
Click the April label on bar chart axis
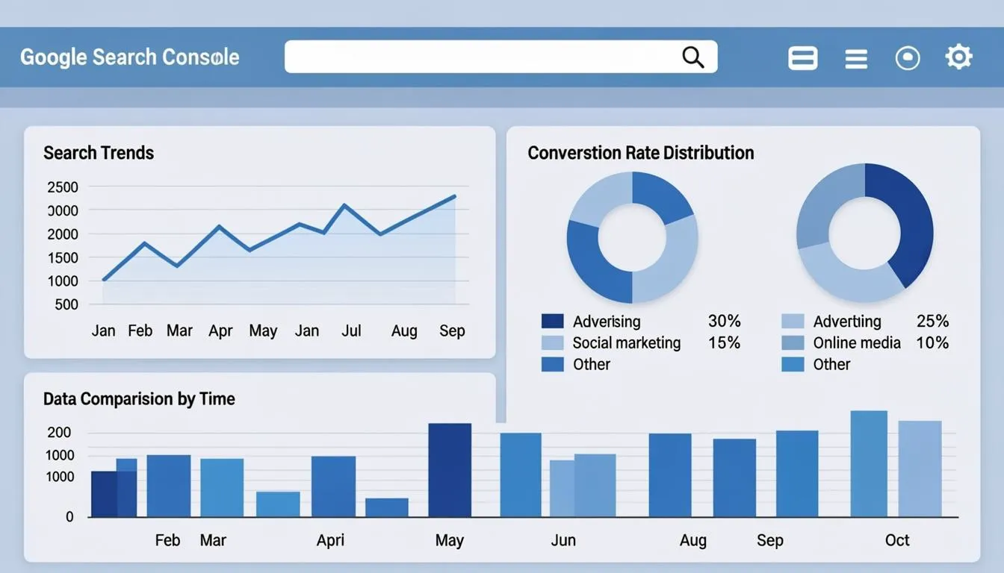(x=330, y=540)
